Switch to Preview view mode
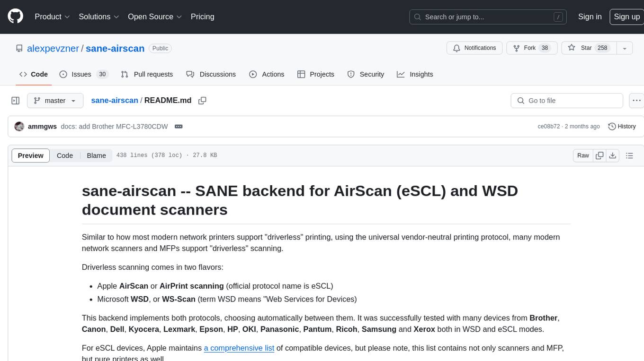 click(x=31, y=155)
